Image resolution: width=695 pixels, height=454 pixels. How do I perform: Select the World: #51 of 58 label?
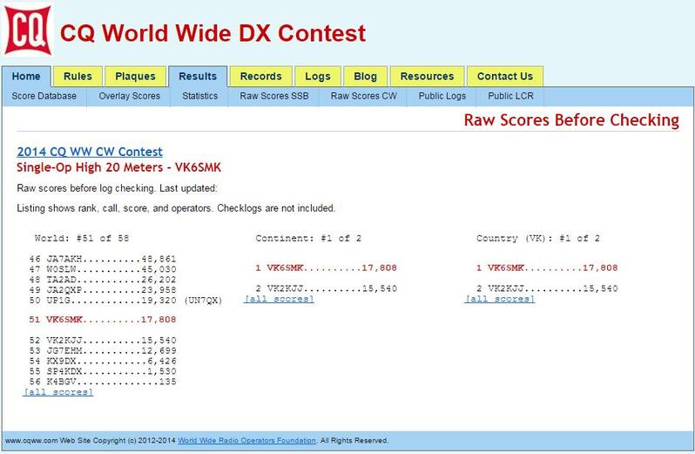pos(82,239)
